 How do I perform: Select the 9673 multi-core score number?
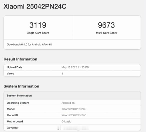106,25
